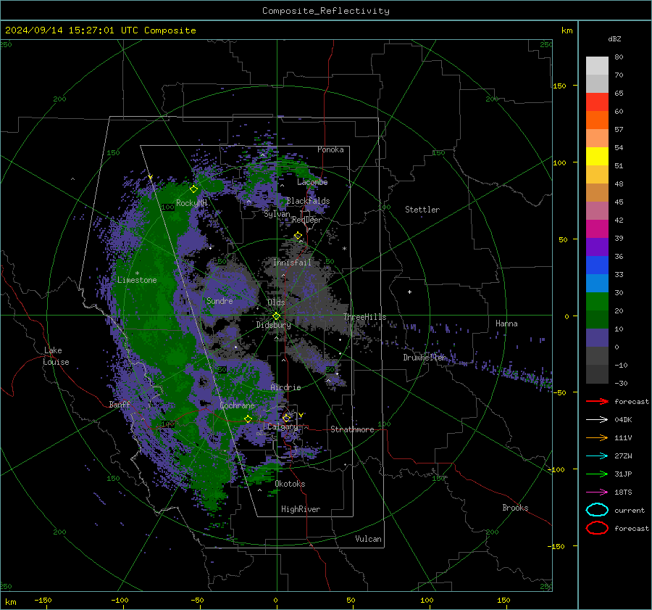Select the bright green 20-30 dBZ swatch
This screenshot has height=610, width=652.
[597, 302]
